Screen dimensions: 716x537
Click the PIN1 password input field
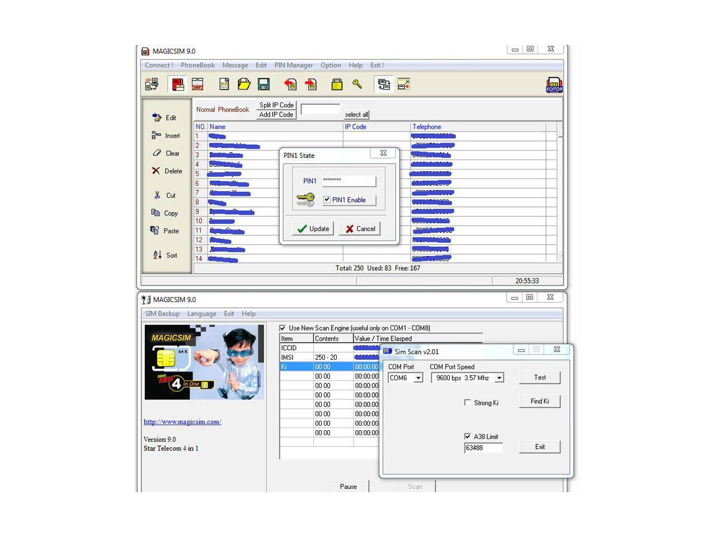348,181
